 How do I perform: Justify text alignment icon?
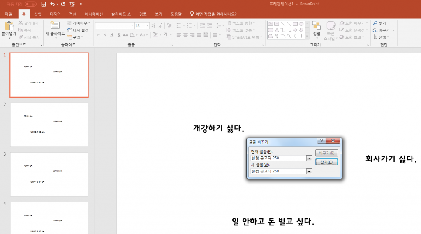(x=199, y=35)
